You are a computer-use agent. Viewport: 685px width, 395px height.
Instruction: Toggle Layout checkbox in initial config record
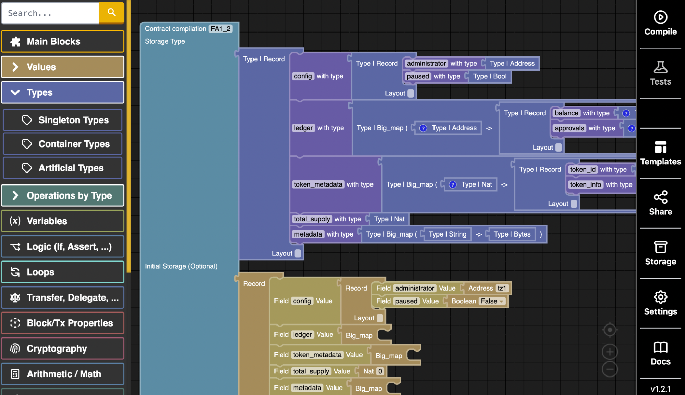380,318
